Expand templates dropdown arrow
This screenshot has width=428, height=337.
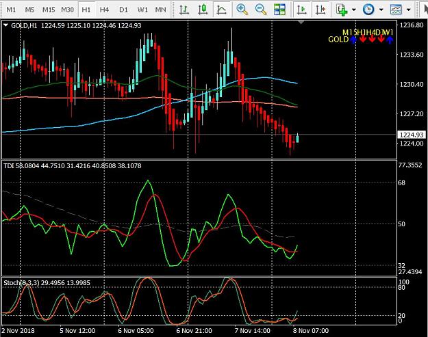(x=409, y=10)
